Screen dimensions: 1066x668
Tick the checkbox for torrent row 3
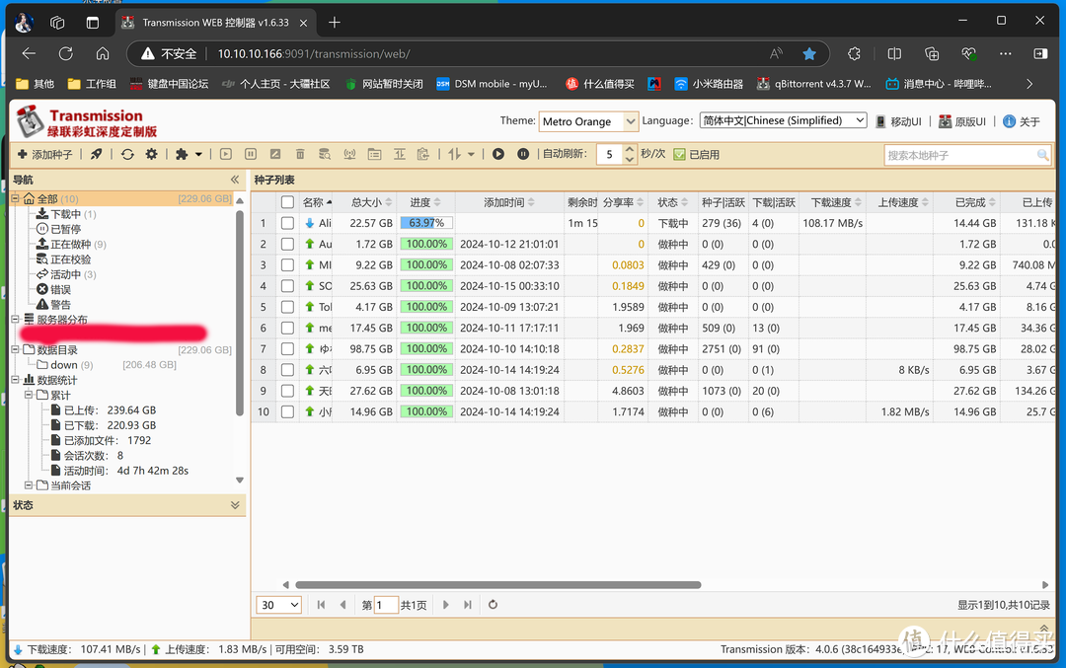(x=287, y=265)
